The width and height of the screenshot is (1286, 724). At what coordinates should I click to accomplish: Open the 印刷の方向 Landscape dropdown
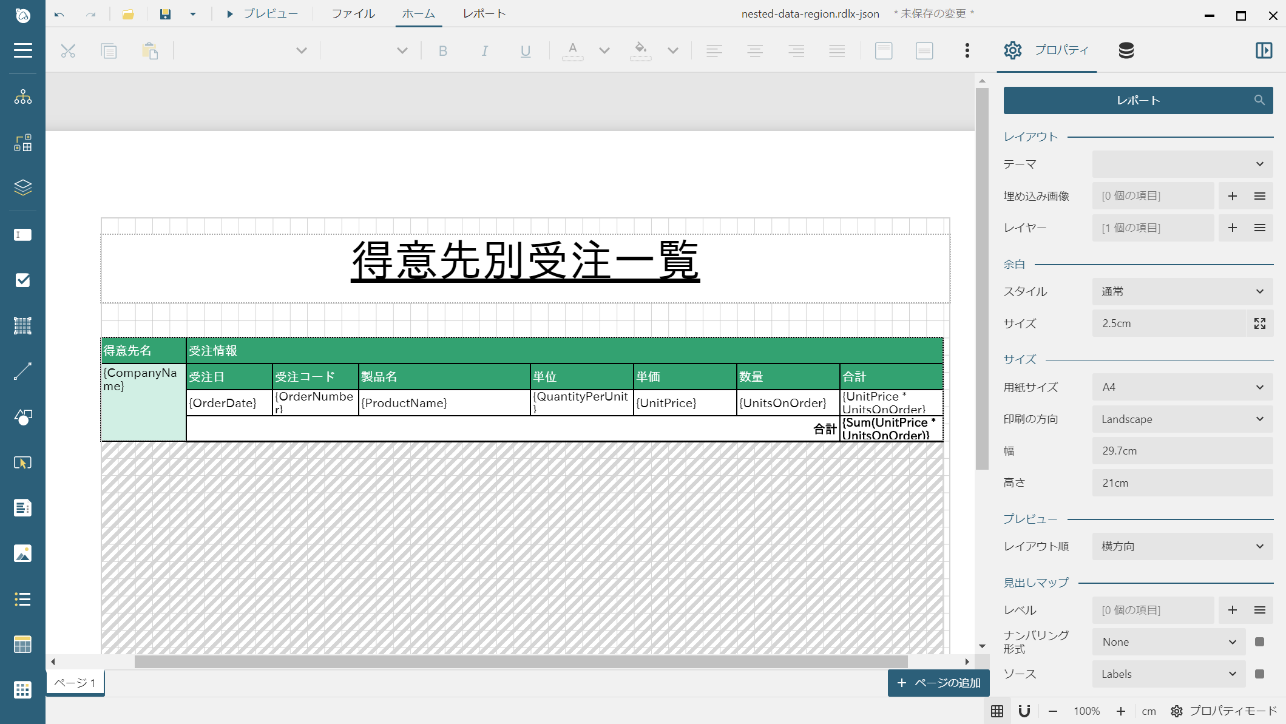1182,419
